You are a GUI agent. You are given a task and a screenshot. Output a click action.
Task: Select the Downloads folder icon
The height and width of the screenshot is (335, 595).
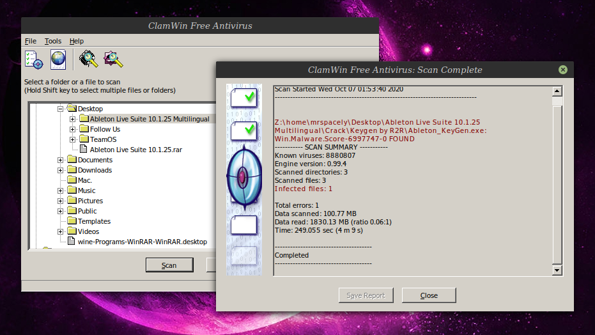[x=72, y=169]
